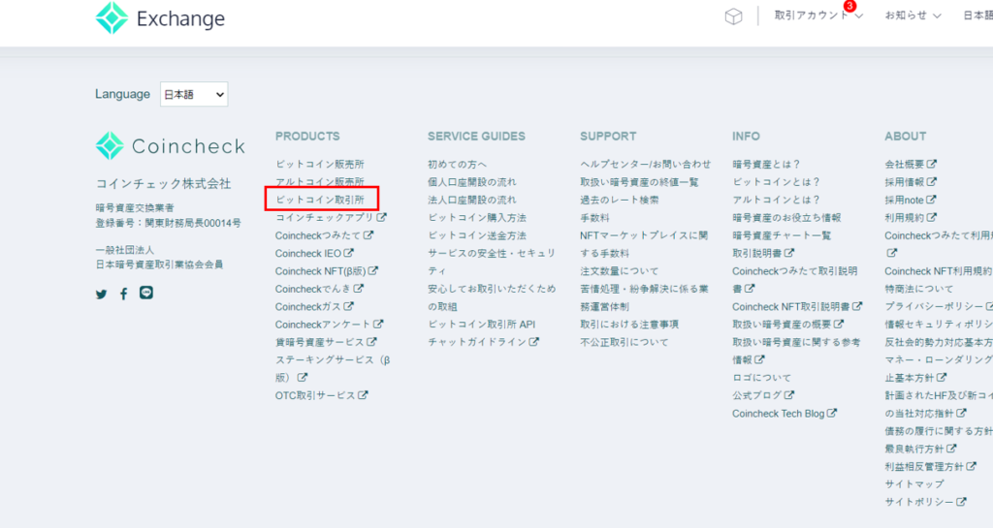Click the Coincheck footer logo
993x528 pixels.
point(170,146)
